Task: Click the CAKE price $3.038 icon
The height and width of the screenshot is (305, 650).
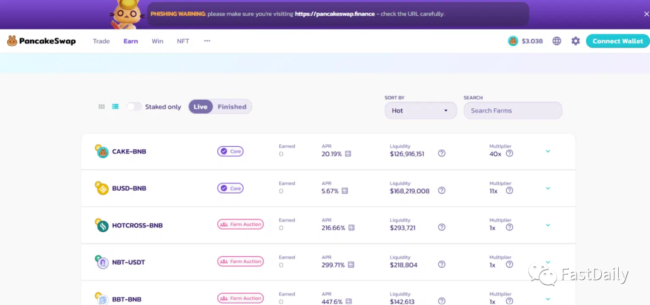Action: pyautogui.click(x=513, y=41)
